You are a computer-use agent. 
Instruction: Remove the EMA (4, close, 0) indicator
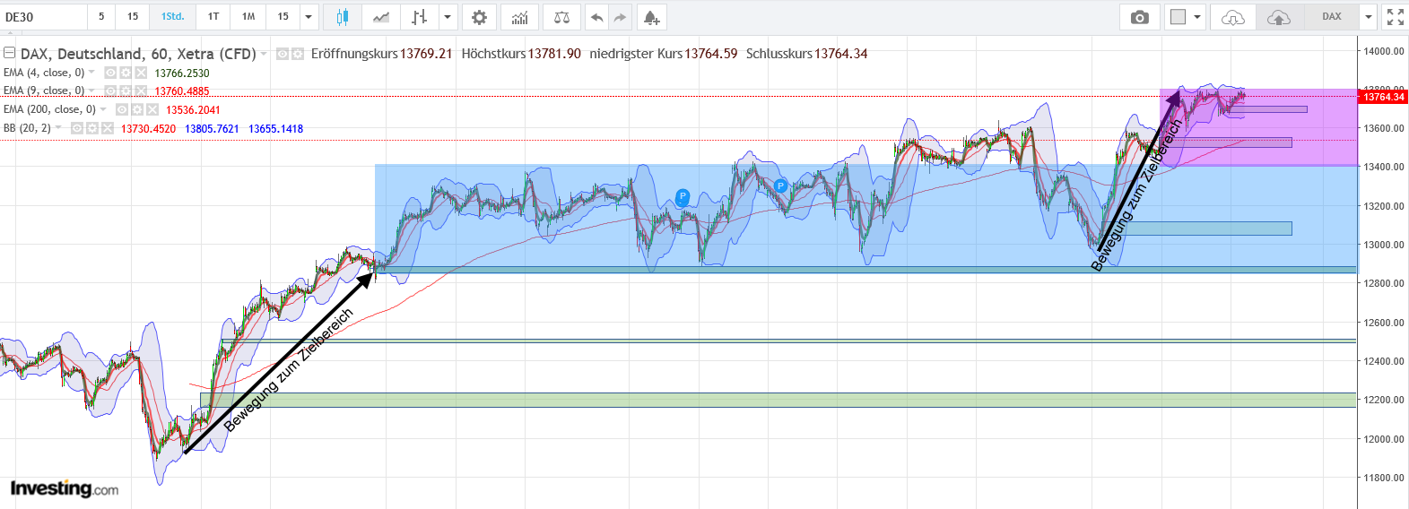tap(141, 73)
